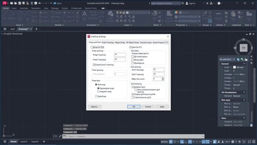Open status bar customization menu
The height and width of the screenshot is (145, 257).
254,141
